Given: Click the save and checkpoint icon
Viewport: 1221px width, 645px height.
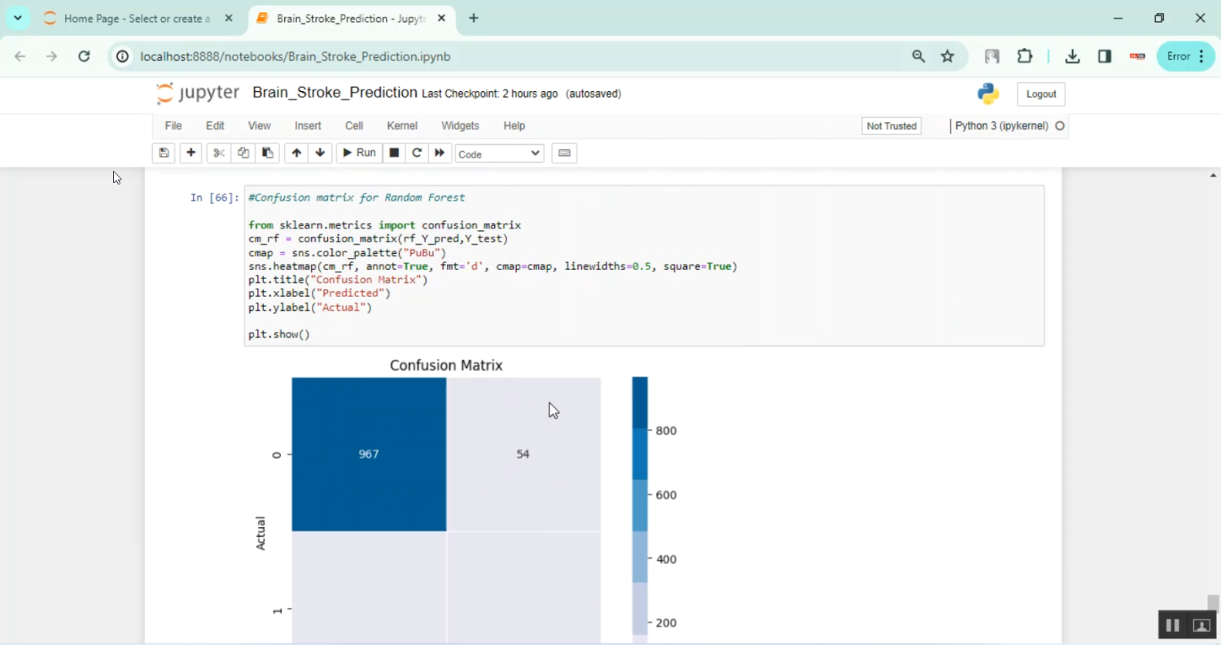Looking at the screenshot, I should point(164,153).
